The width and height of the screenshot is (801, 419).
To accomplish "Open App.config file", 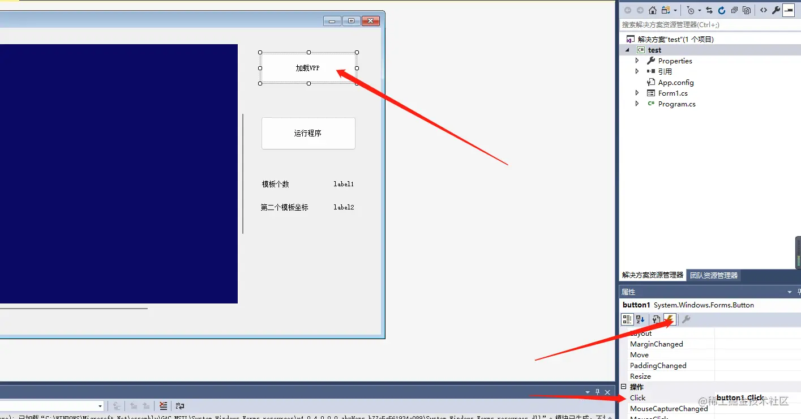I will (x=675, y=83).
